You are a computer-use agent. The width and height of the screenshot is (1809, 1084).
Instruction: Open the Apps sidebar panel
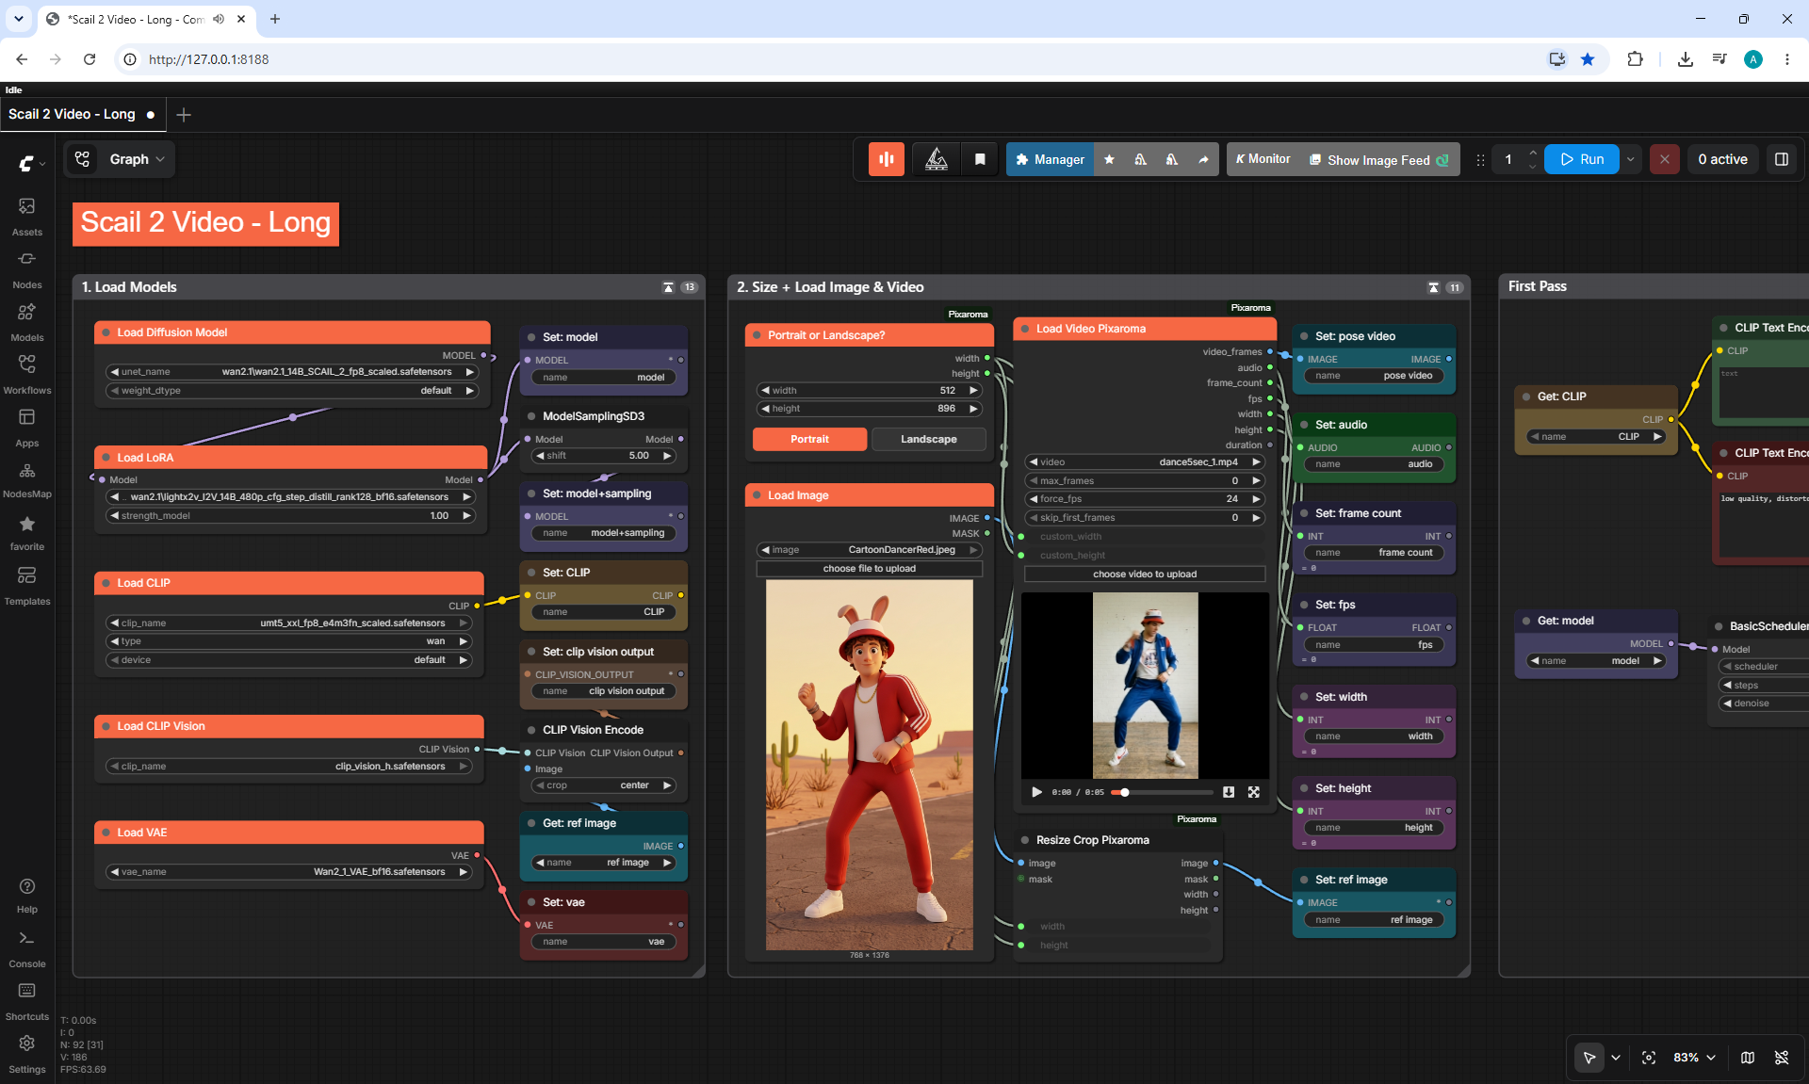pos(27,427)
